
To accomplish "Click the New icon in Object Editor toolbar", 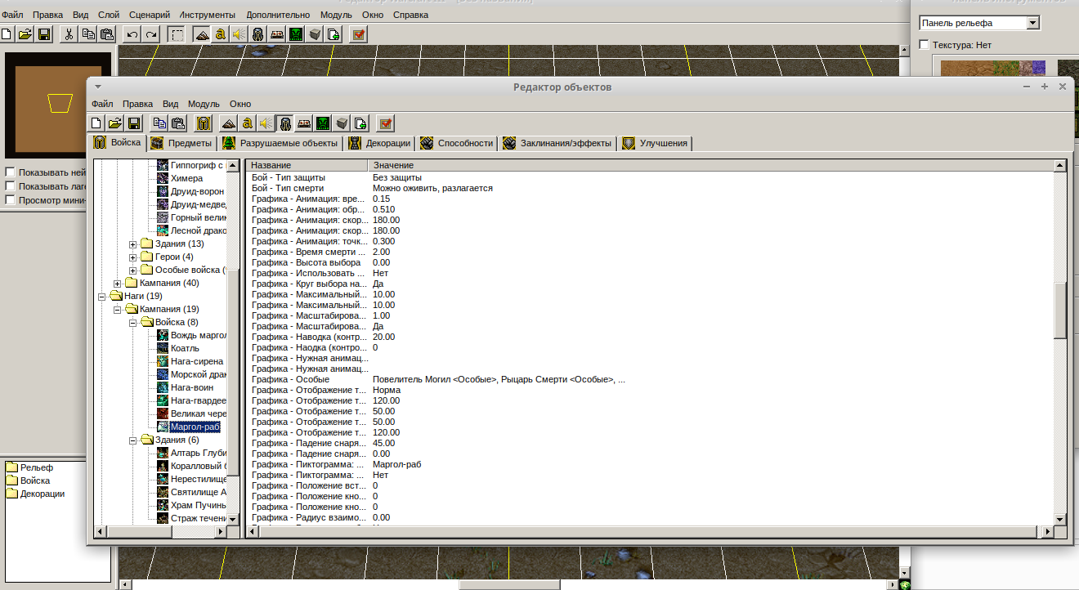I will coord(96,123).
